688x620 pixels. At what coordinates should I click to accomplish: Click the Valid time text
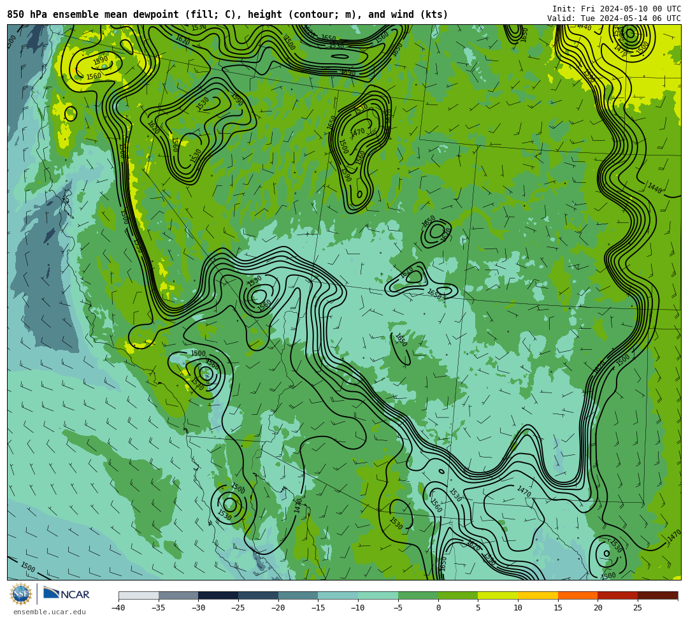point(614,18)
